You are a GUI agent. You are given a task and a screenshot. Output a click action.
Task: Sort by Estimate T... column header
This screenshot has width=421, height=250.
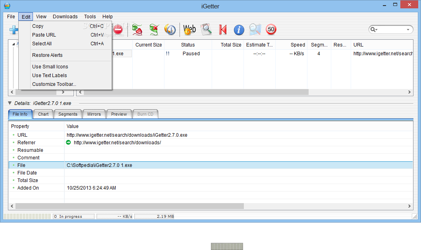[x=260, y=45]
